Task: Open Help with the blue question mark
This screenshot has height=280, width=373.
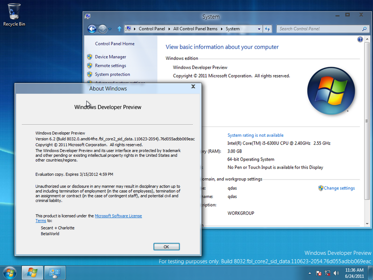Action: pos(360,39)
